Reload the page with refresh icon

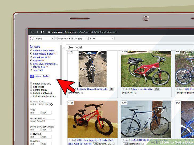point(42,32)
